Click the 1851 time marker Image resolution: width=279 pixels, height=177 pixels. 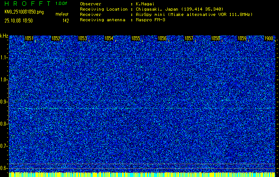coord(29,38)
